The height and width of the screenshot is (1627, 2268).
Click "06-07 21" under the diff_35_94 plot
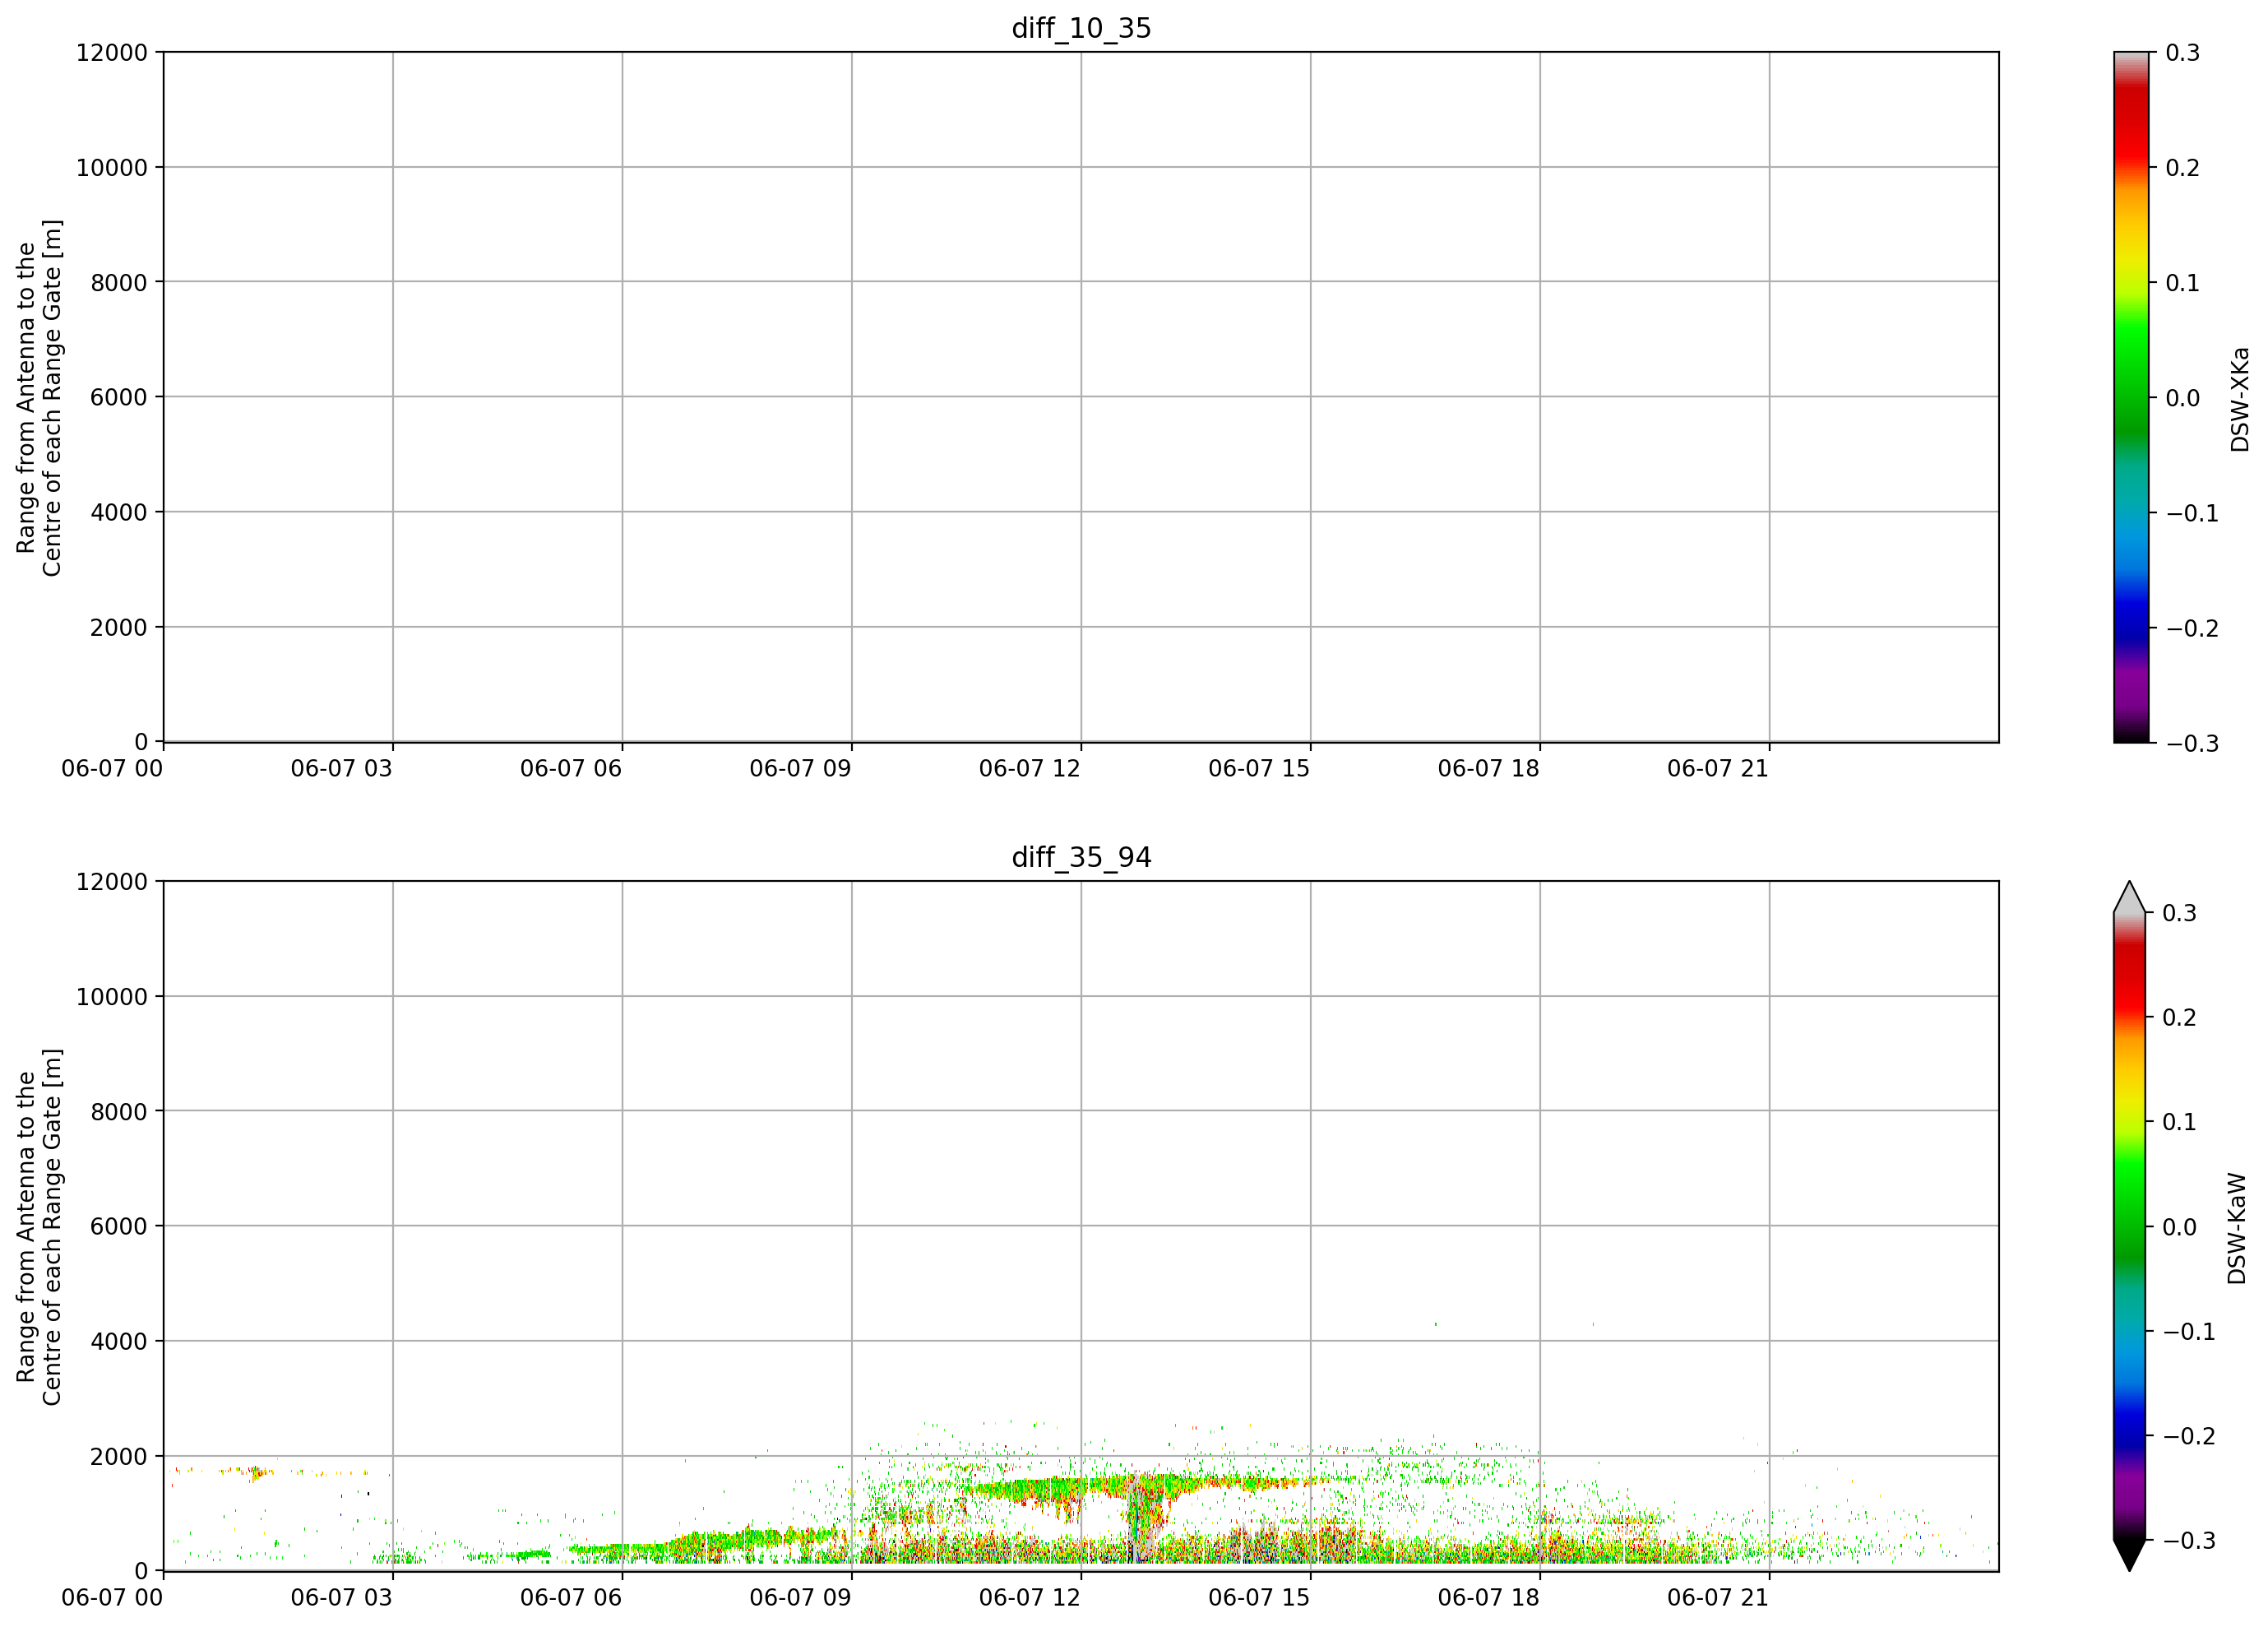point(1718,1598)
